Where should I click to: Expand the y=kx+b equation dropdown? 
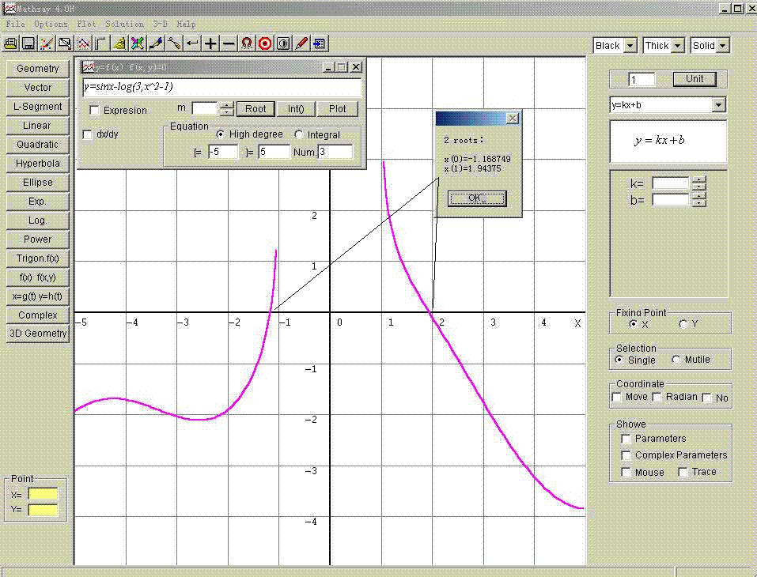point(719,104)
